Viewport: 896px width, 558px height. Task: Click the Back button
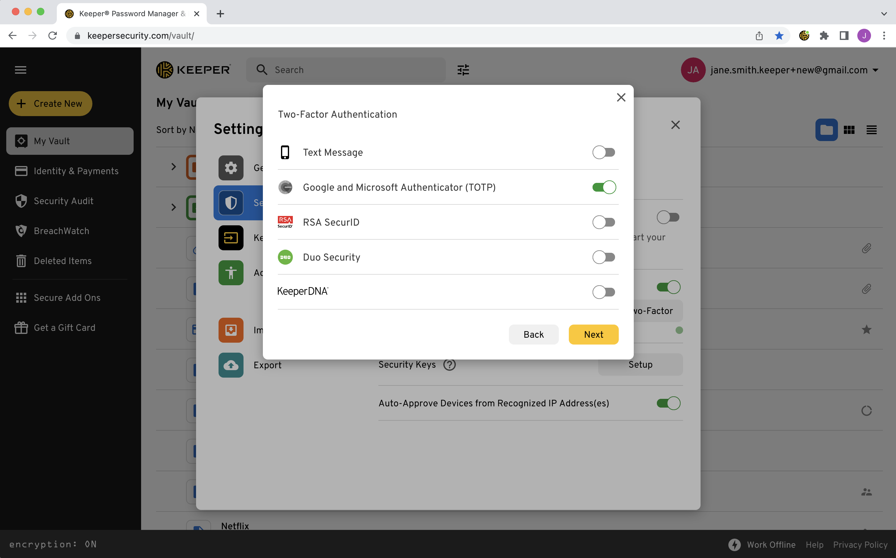[533, 334]
